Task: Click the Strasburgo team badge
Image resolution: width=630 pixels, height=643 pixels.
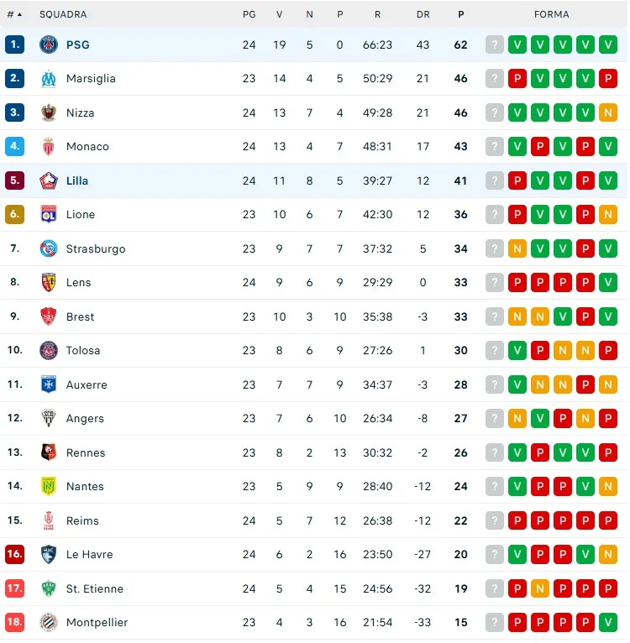Action: pyautogui.click(x=49, y=249)
